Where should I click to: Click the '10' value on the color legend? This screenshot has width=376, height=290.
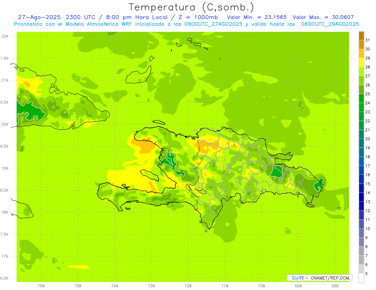(368, 229)
